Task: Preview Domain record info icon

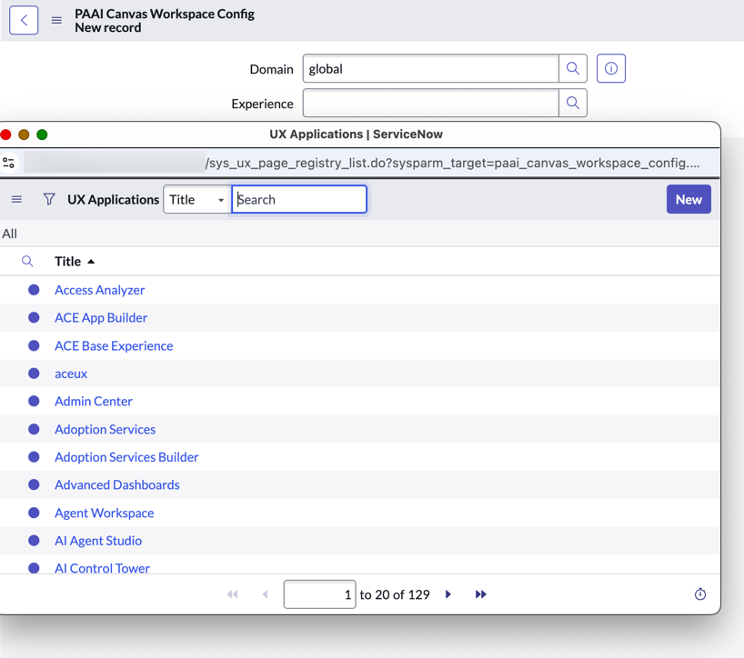Action: click(x=610, y=69)
